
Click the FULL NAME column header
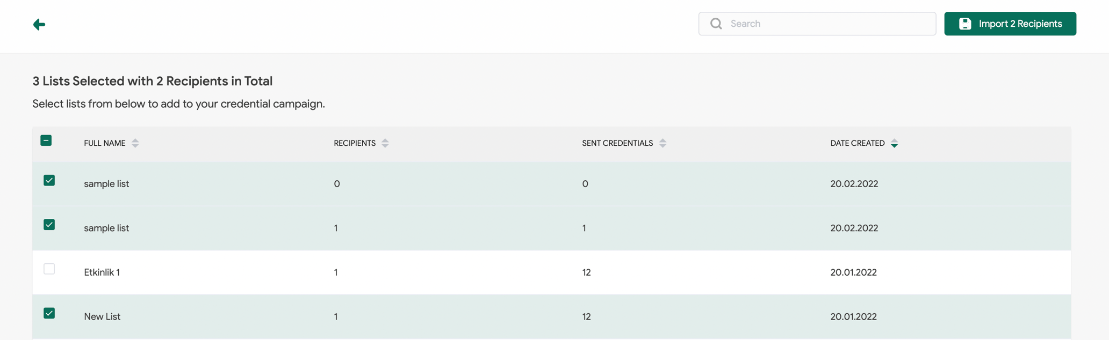point(105,143)
